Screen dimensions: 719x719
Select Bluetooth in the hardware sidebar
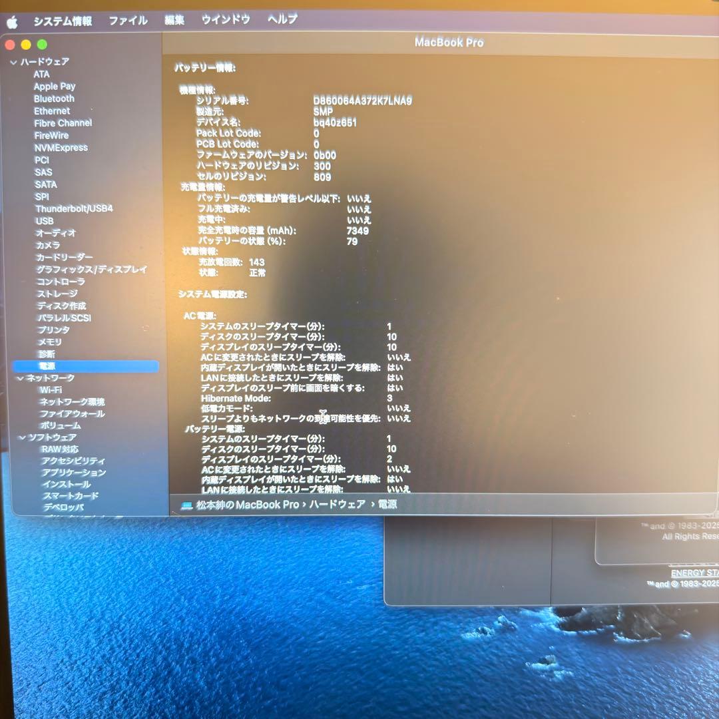click(55, 99)
